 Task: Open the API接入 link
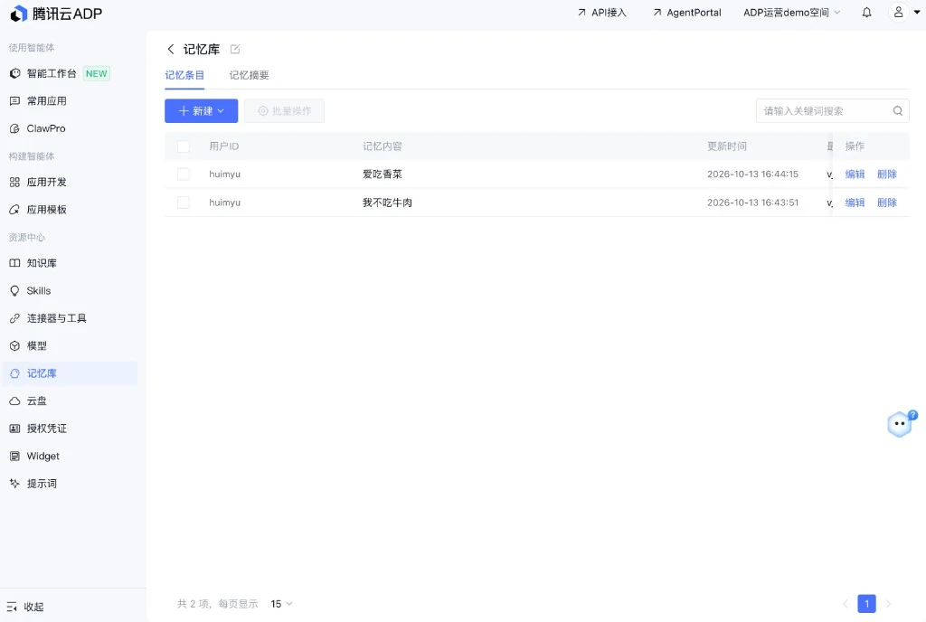click(x=601, y=13)
